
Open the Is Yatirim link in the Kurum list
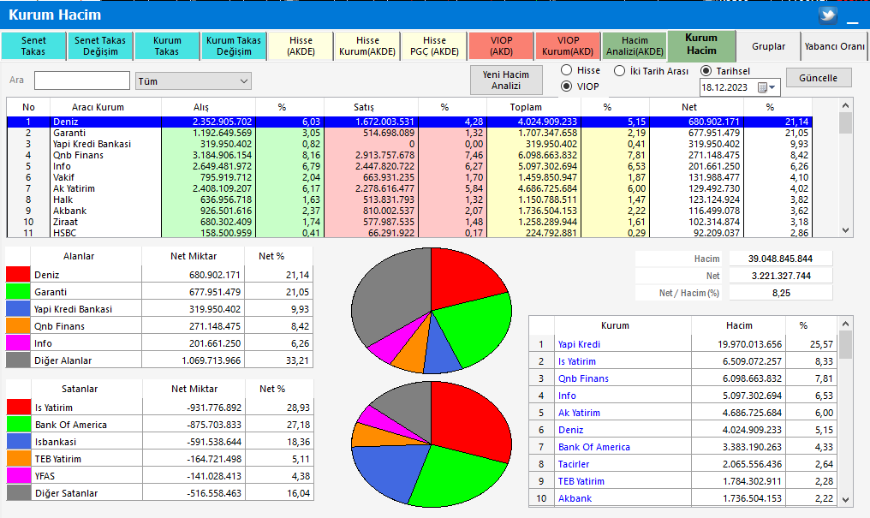point(577,361)
